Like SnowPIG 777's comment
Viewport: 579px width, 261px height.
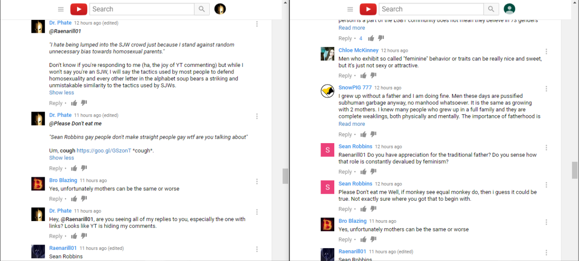(364, 134)
